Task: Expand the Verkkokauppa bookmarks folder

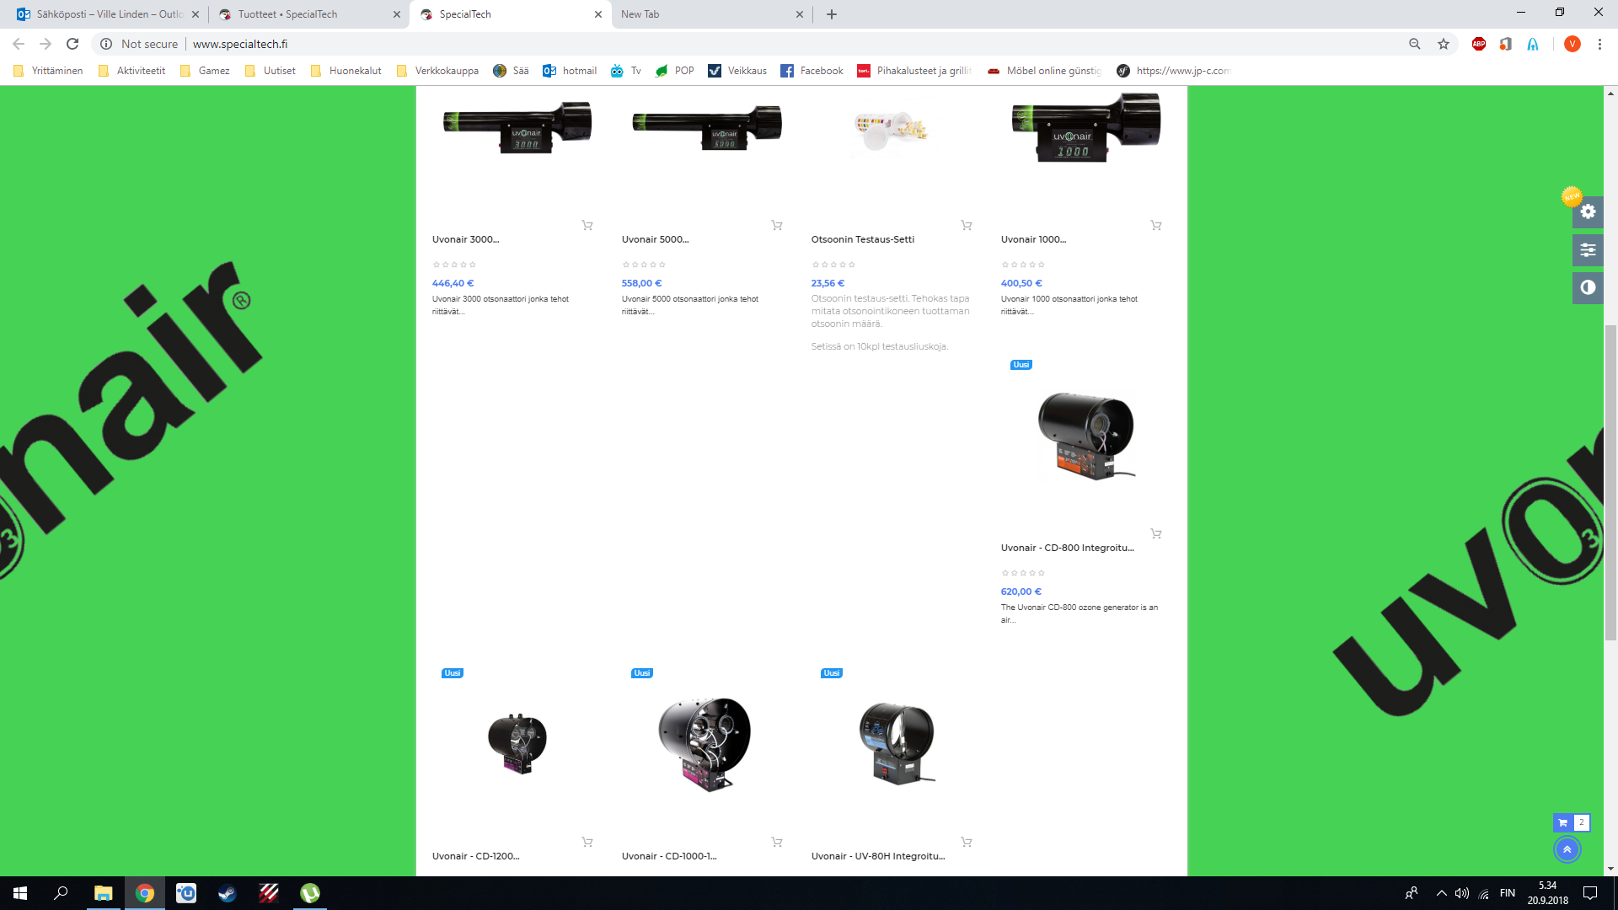Action: [437, 71]
